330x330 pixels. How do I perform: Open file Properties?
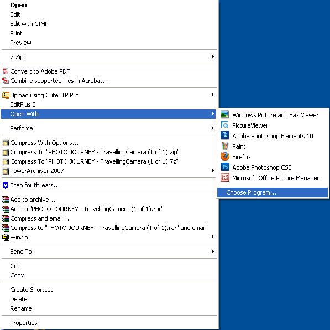point(109,323)
